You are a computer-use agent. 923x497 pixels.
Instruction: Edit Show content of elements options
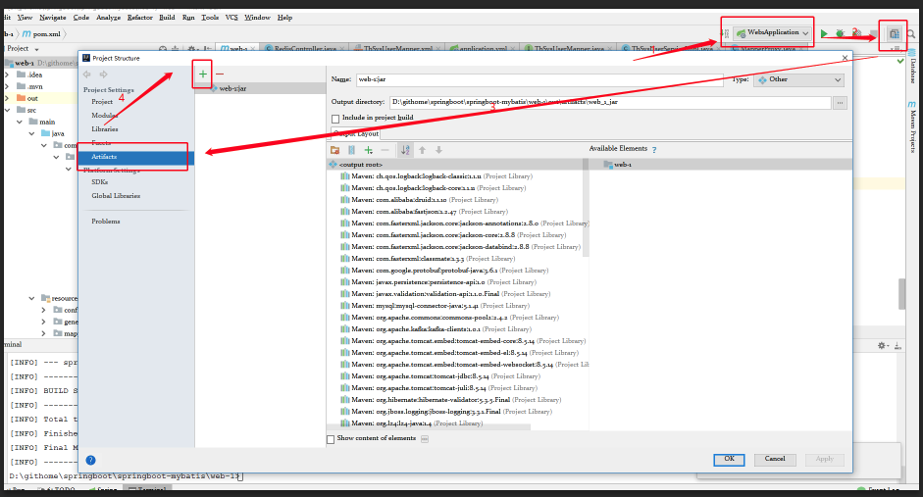pos(425,439)
